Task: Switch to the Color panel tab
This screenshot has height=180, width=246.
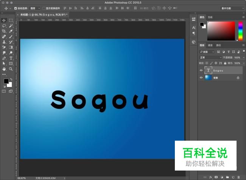Action: pos(202,17)
